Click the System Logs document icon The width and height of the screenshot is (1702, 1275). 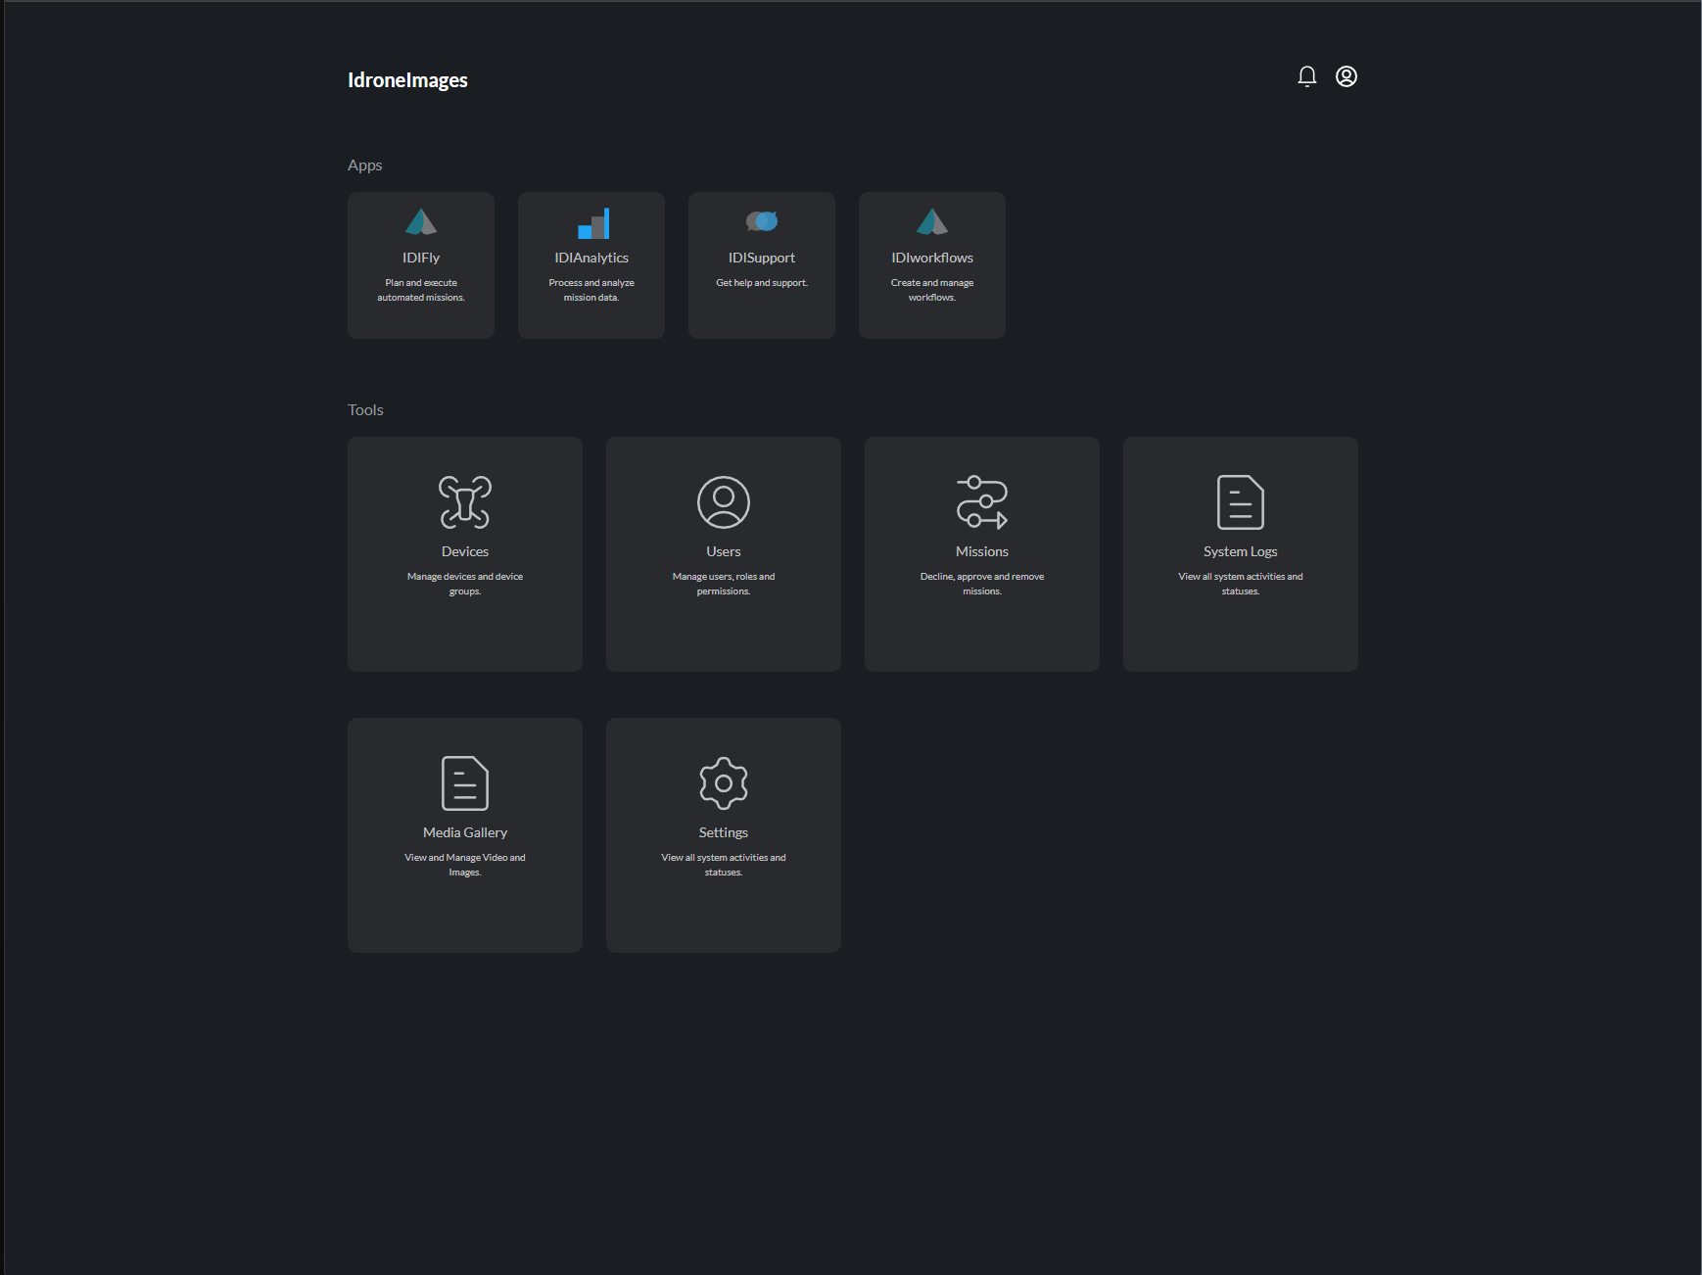1241,502
